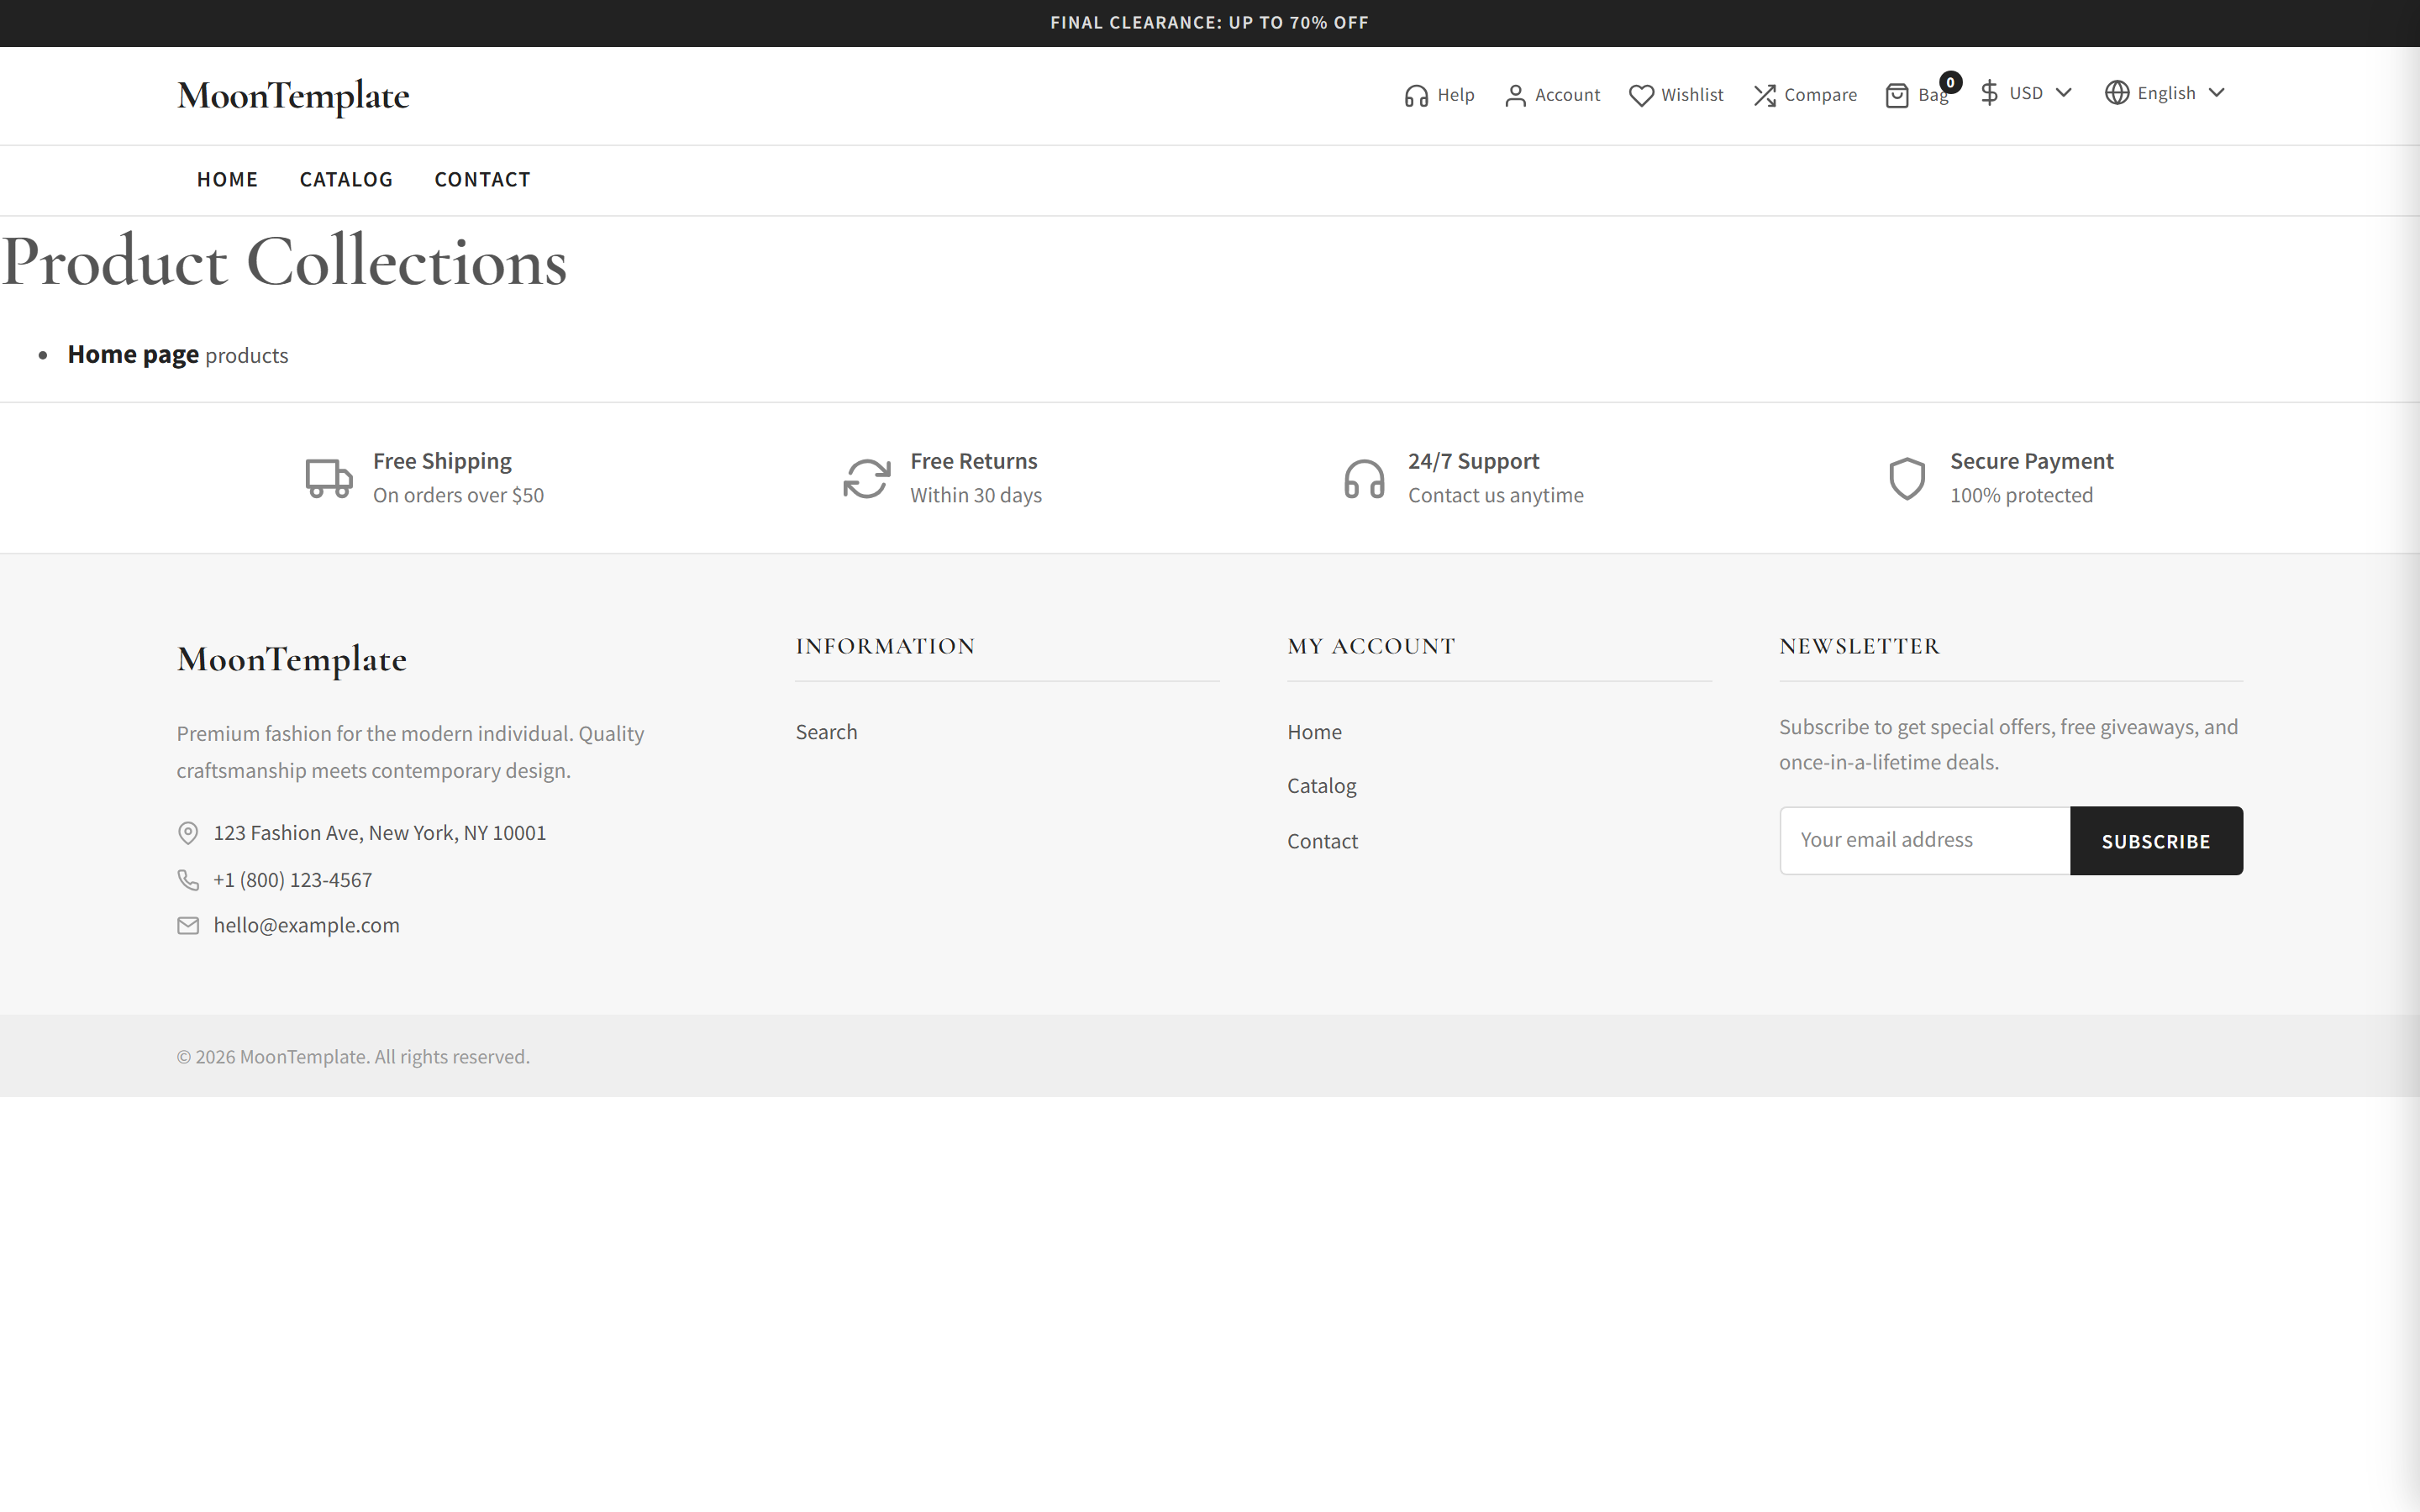The width and height of the screenshot is (2420, 1512).
Task: Click the Free Shipping truck icon
Action: [329, 478]
